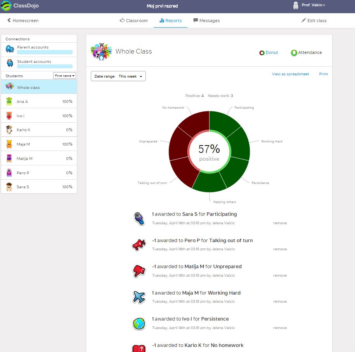Open the Date range dropdown
Viewport: 355px width, 352px height.
click(118, 76)
